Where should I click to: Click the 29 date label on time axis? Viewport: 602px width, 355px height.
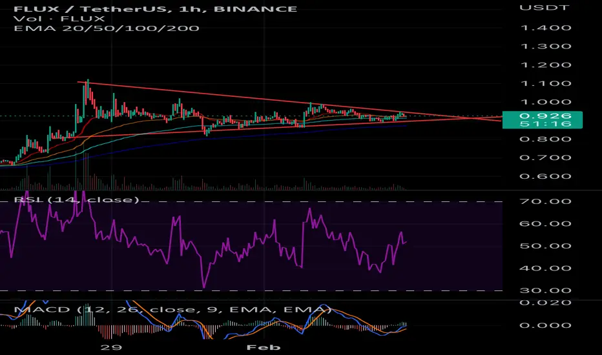[111, 348]
